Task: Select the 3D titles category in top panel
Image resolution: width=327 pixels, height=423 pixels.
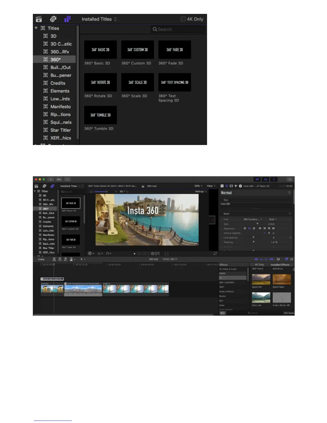Action: coord(54,36)
